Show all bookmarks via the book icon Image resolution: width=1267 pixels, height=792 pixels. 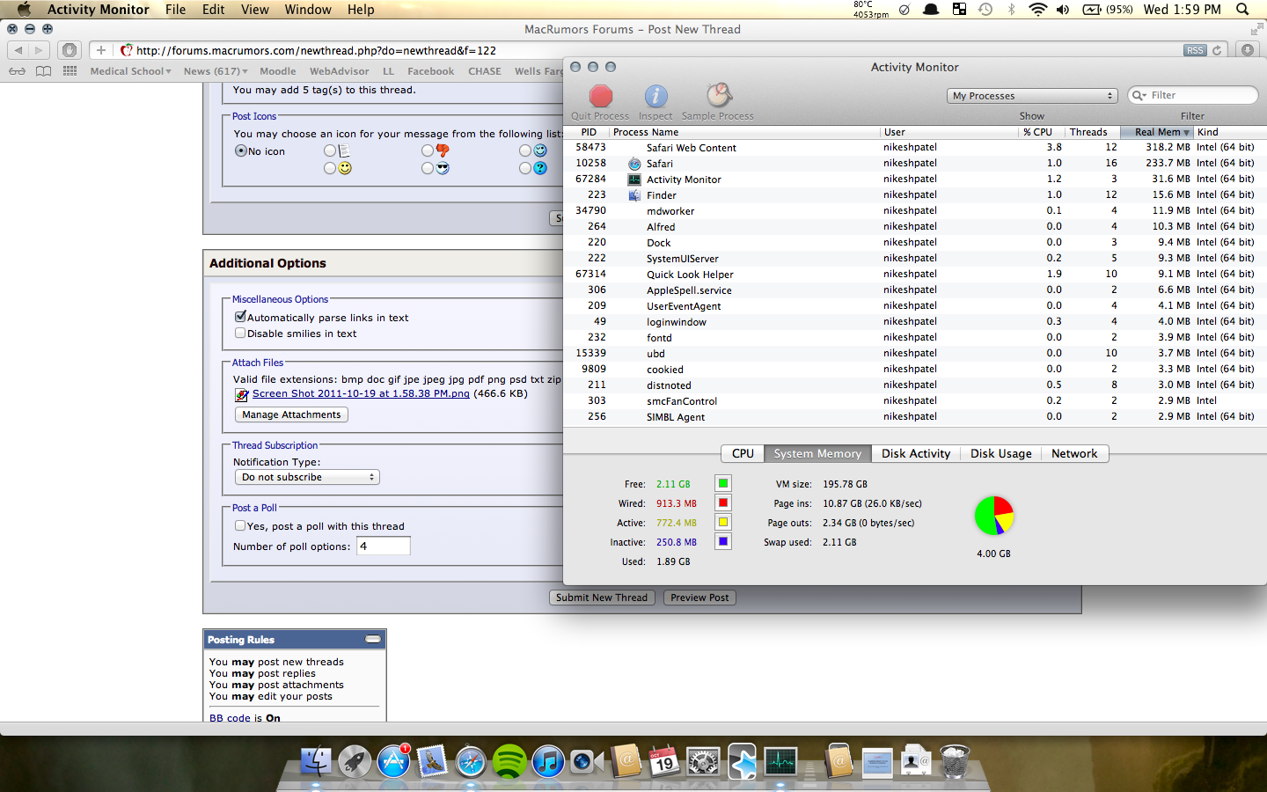point(43,71)
